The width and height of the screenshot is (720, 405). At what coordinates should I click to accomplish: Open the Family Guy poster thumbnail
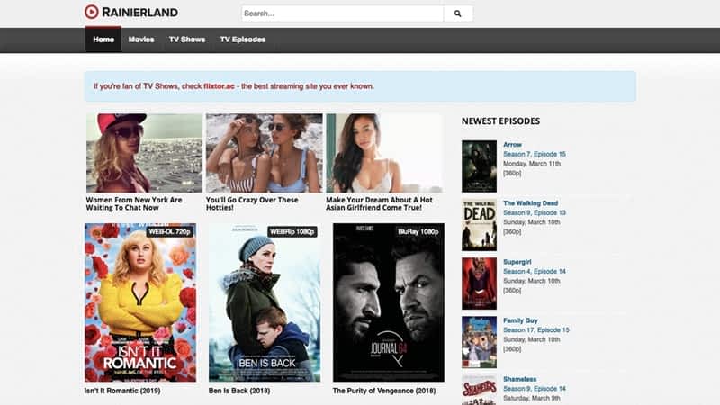pos(479,342)
